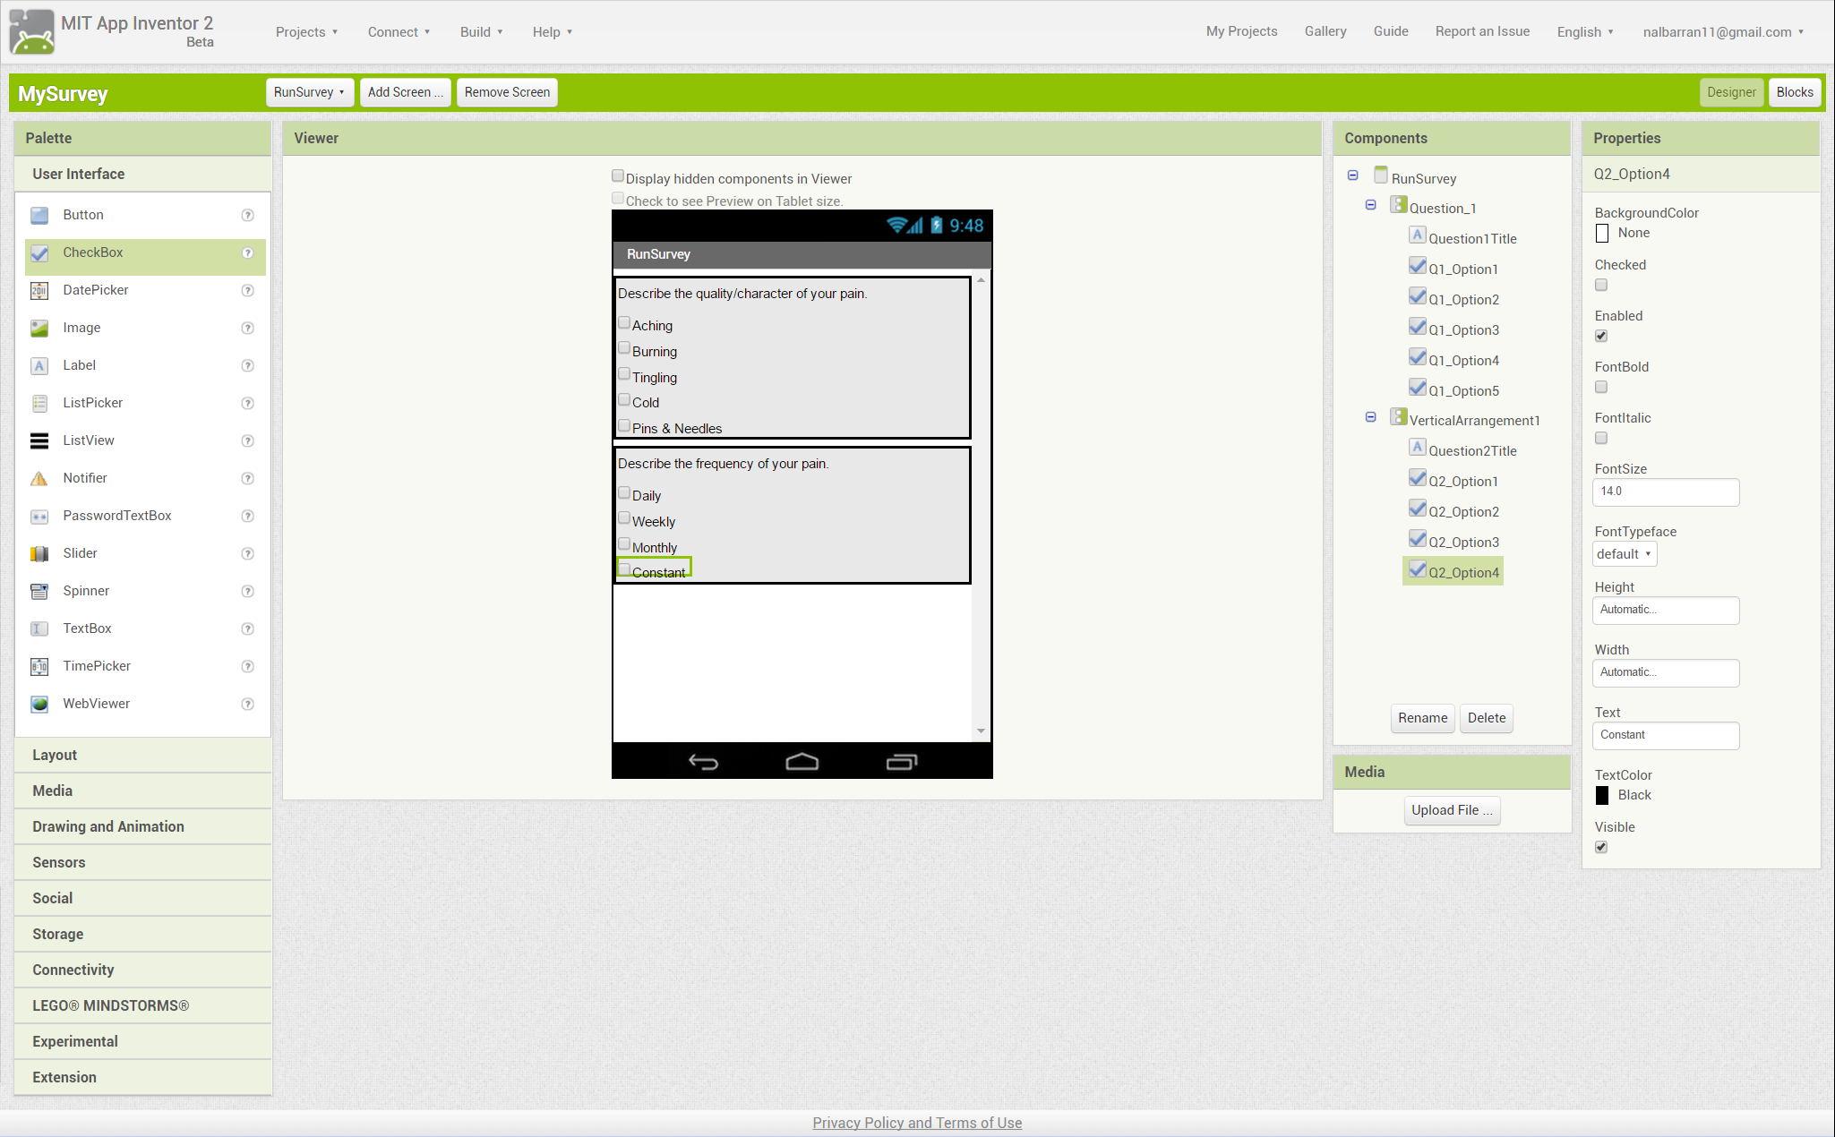Open the Build dropdown menu
Viewport: 1835px width, 1137px height.
click(x=482, y=32)
